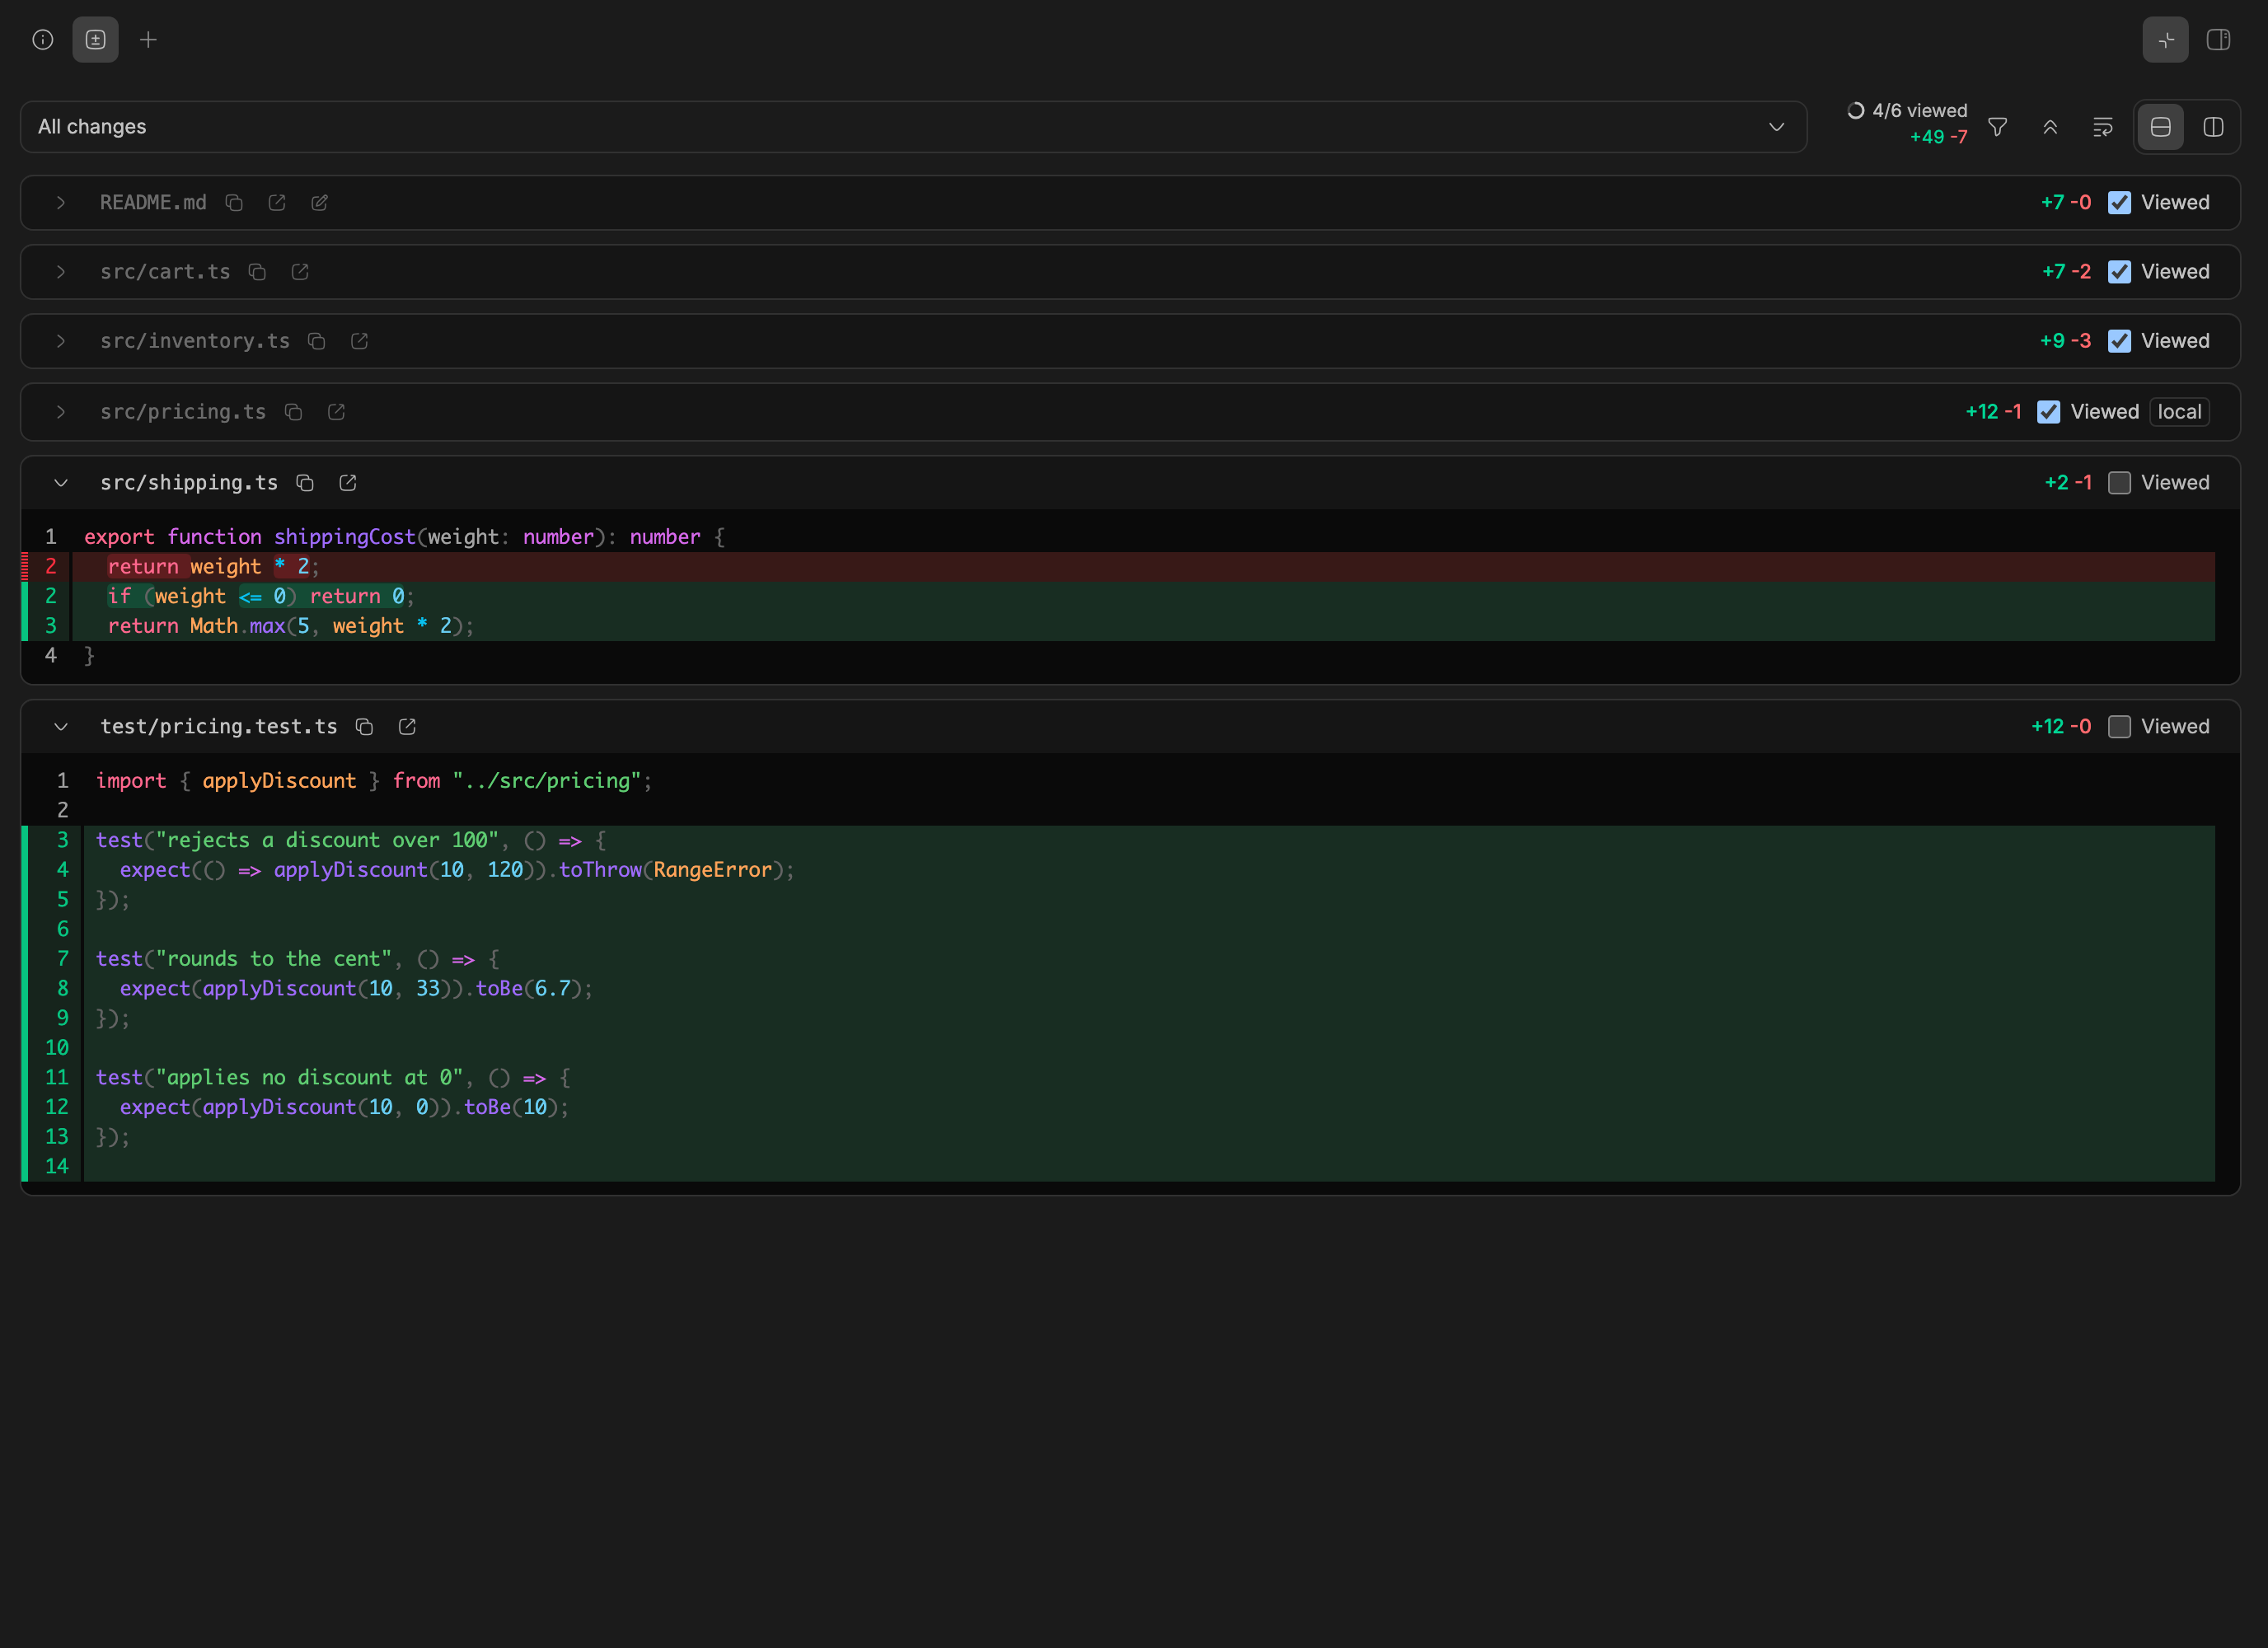Open src/cart.ts file icon
Image resolution: width=2268 pixels, height=1648 pixels.
tap(300, 272)
